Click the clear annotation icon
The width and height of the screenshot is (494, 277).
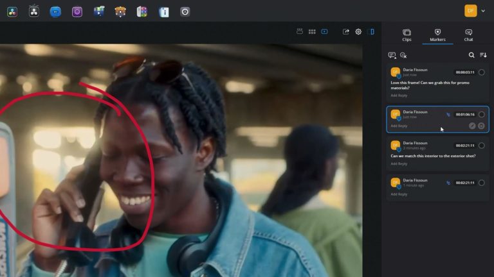(403, 55)
